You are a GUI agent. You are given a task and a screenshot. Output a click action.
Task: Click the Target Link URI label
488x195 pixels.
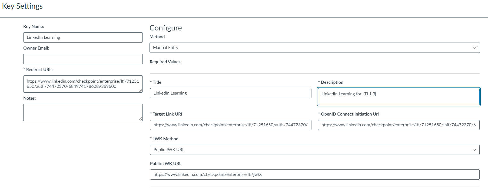tap(166, 114)
